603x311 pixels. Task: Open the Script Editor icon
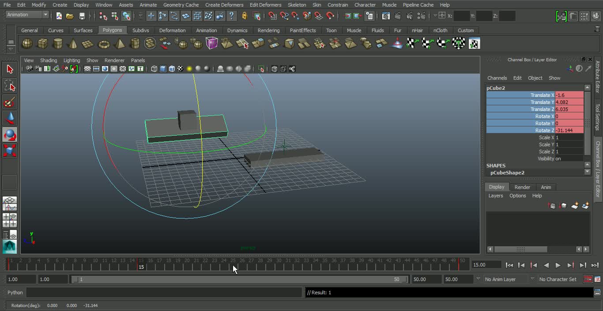[597, 292]
